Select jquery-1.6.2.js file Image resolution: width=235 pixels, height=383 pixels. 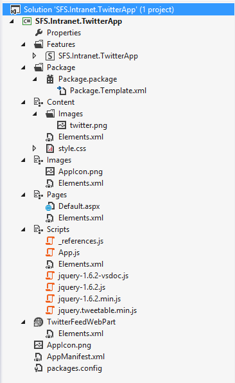click(x=82, y=287)
